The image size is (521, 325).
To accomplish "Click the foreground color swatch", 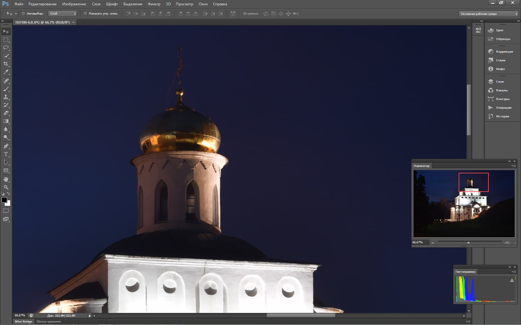I will pos(4,200).
